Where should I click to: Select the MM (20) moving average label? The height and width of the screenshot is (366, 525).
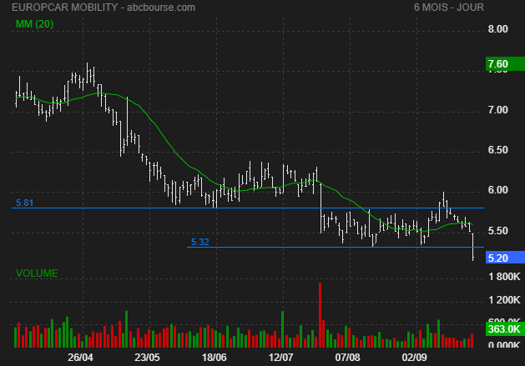[34, 24]
